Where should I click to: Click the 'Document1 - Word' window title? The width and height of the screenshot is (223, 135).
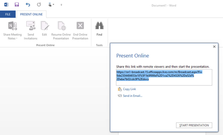pyautogui.click(x=164, y=5)
